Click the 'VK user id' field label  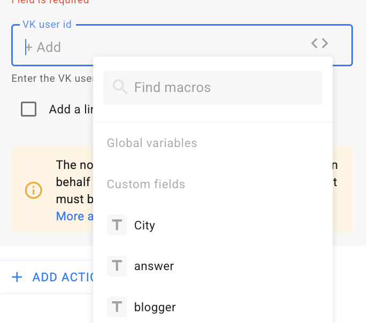point(47,25)
